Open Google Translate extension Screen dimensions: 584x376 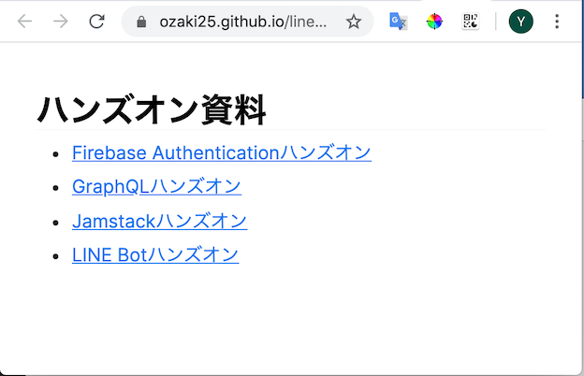(398, 22)
